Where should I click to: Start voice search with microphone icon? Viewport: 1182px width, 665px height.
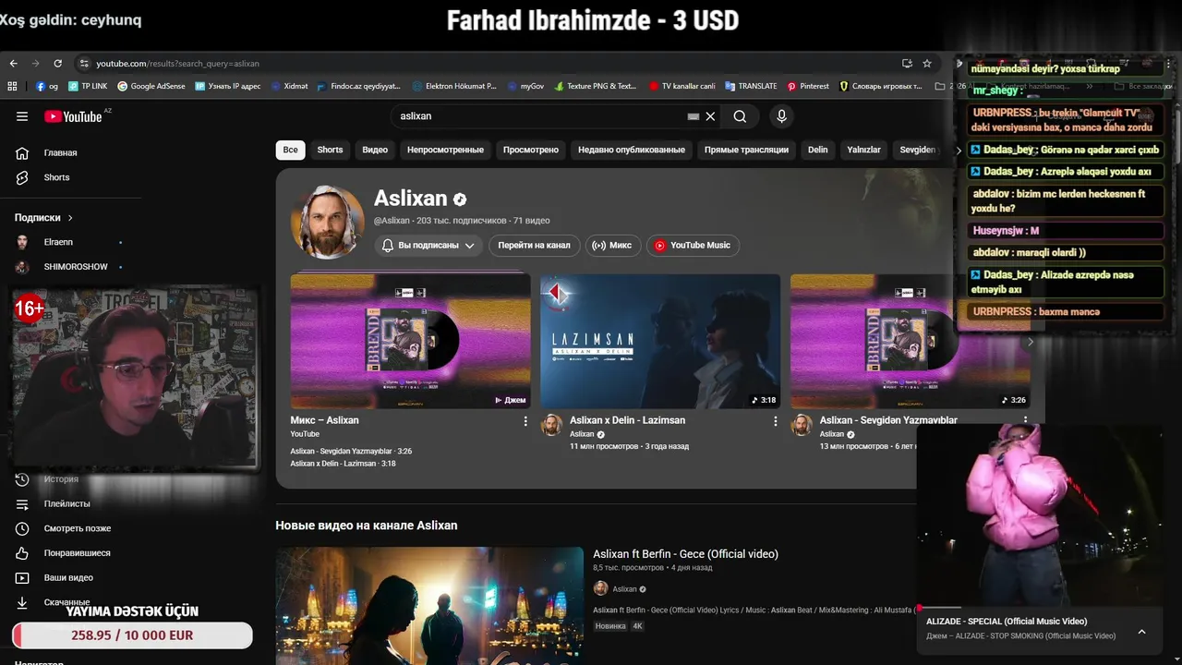point(781,116)
